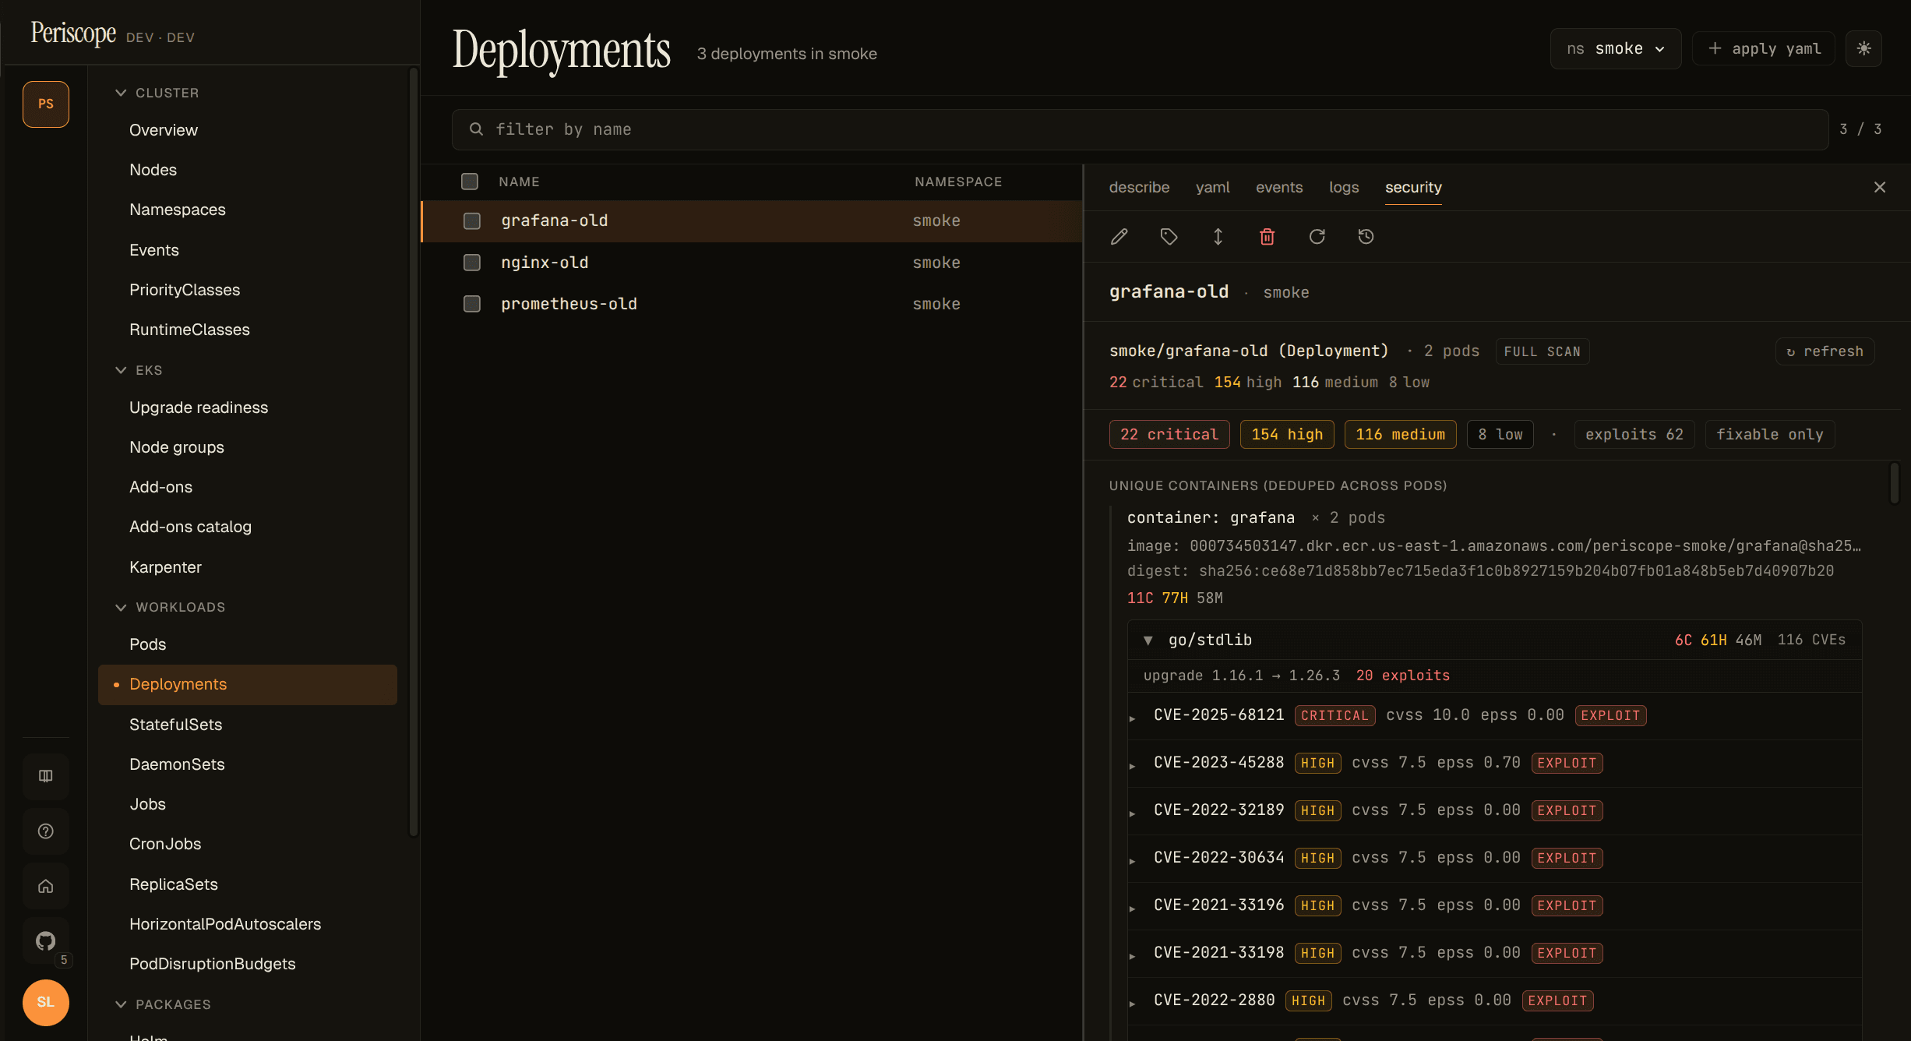Open the help question mark icon
This screenshot has width=1911, height=1041.
[x=46, y=831]
